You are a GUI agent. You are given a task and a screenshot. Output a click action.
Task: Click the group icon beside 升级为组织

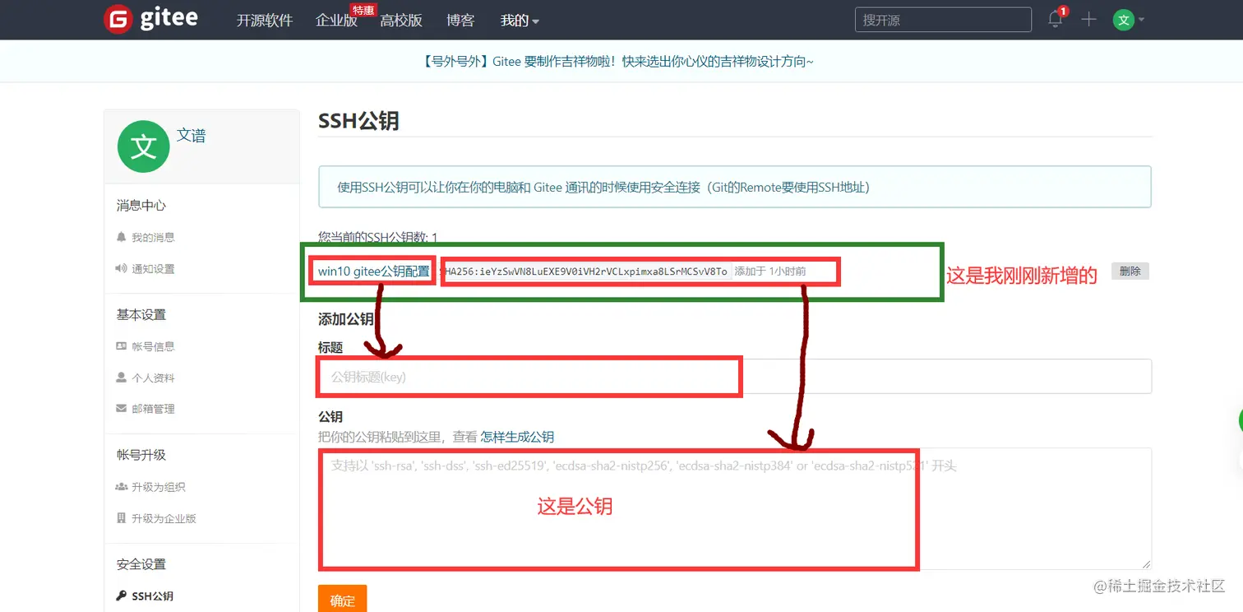click(122, 487)
